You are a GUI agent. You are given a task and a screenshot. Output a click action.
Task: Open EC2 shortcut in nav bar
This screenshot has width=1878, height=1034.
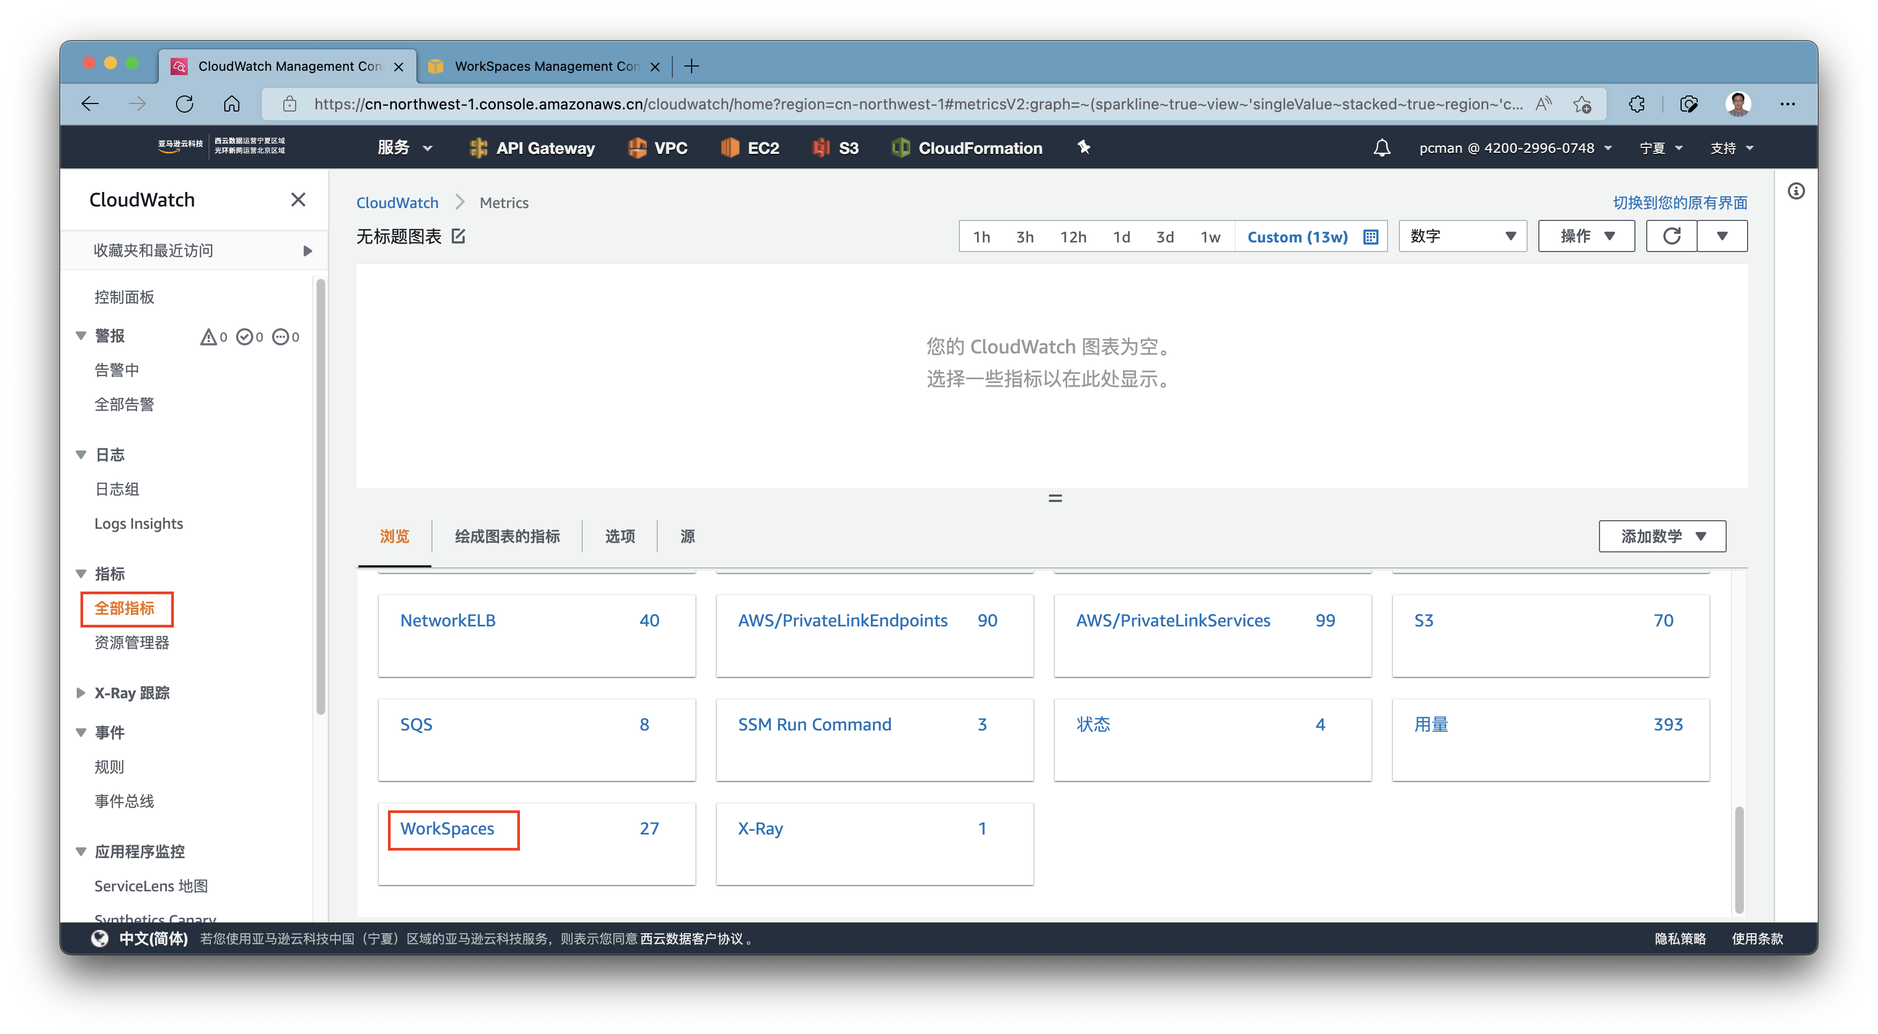(x=750, y=148)
